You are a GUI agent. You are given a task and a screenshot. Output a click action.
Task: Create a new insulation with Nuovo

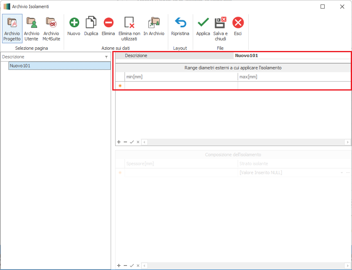point(74,27)
